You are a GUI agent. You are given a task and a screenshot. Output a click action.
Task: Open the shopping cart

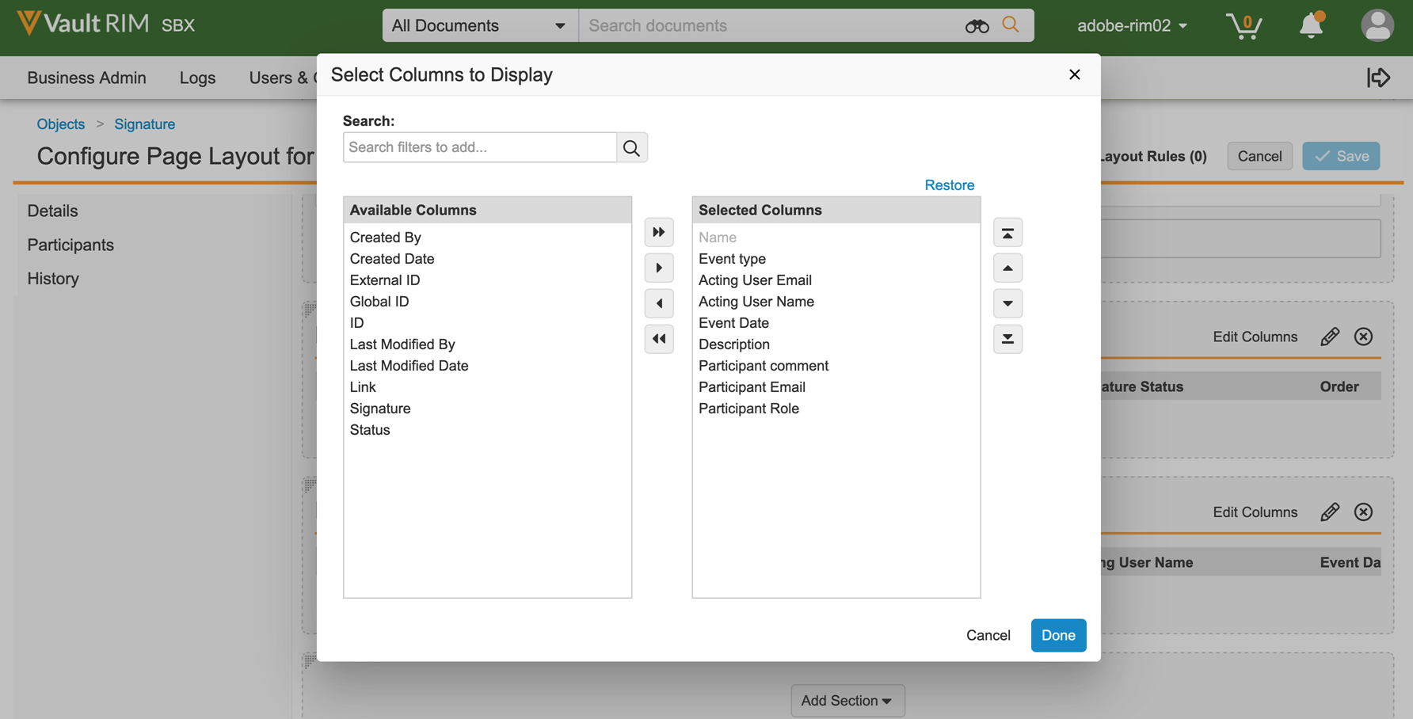(1244, 25)
